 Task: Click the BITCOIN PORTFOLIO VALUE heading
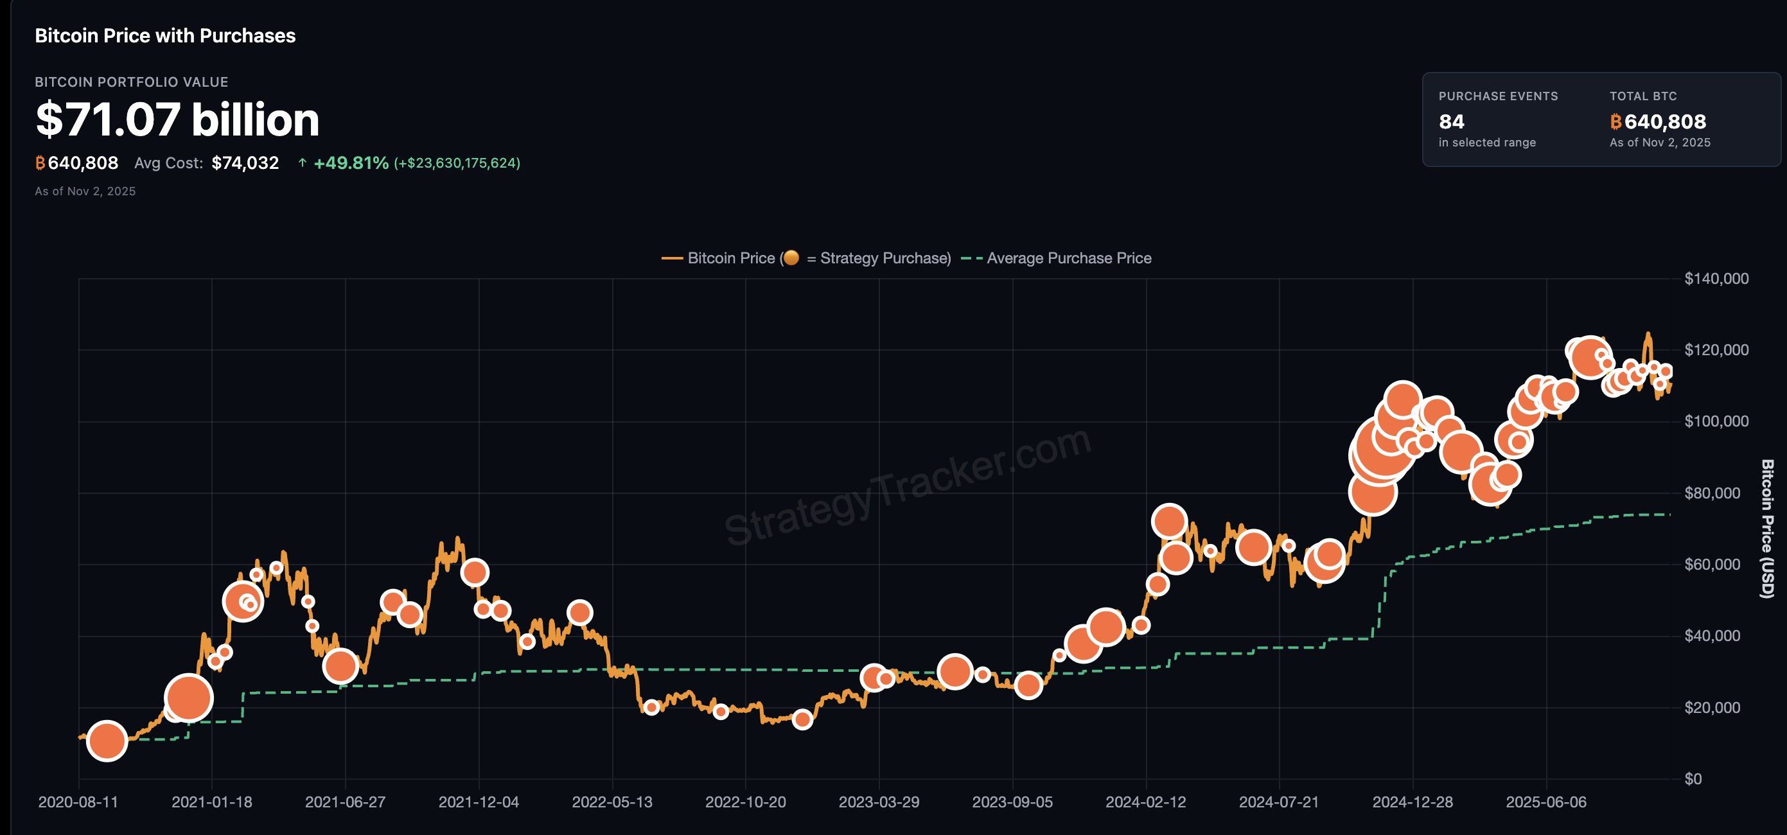[x=132, y=82]
